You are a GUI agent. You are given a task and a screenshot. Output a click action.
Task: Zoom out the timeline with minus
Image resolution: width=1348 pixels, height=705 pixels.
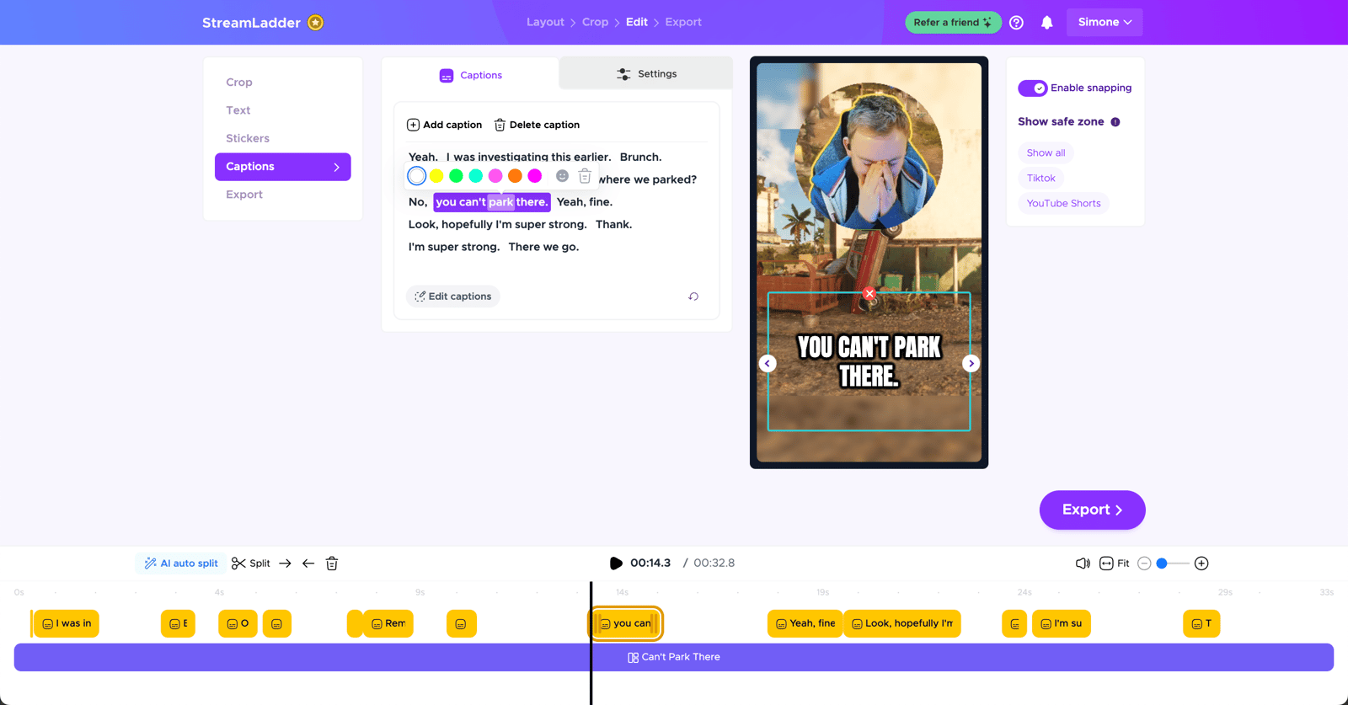coord(1144,563)
